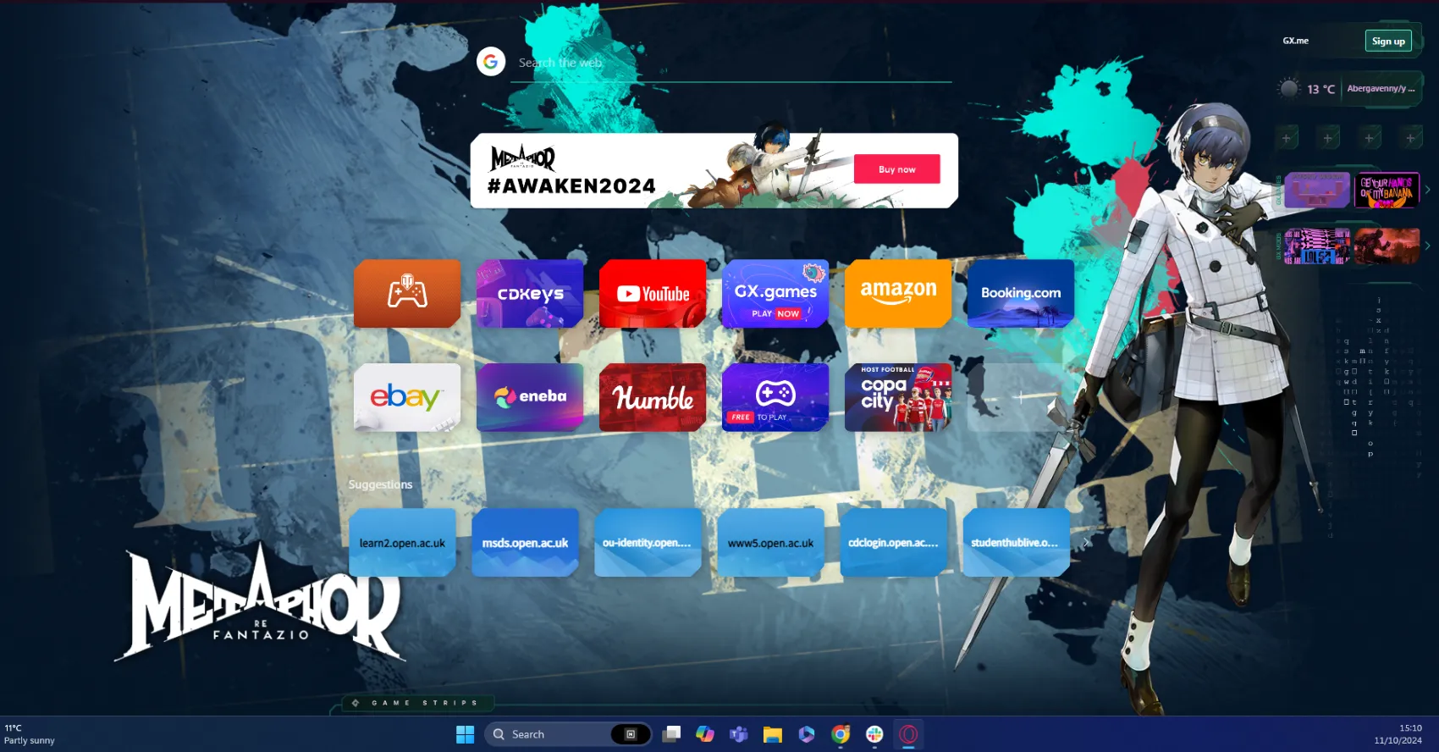Open learn2.open.ac.uk suggestion
1439x752 pixels.
click(402, 543)
